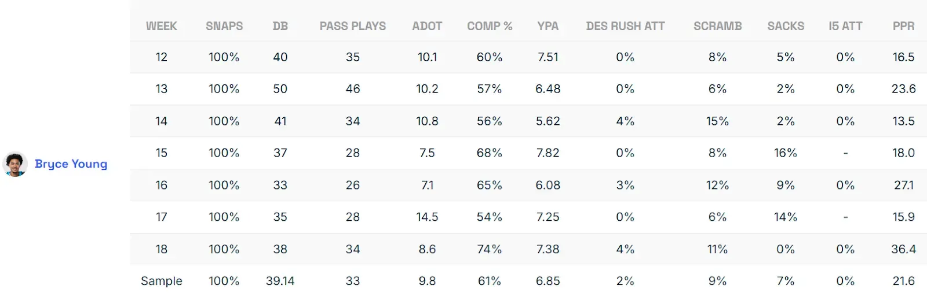927x293 pixels.
Task: Sort by the WEEK column header
Action: (x=161, y=26)
